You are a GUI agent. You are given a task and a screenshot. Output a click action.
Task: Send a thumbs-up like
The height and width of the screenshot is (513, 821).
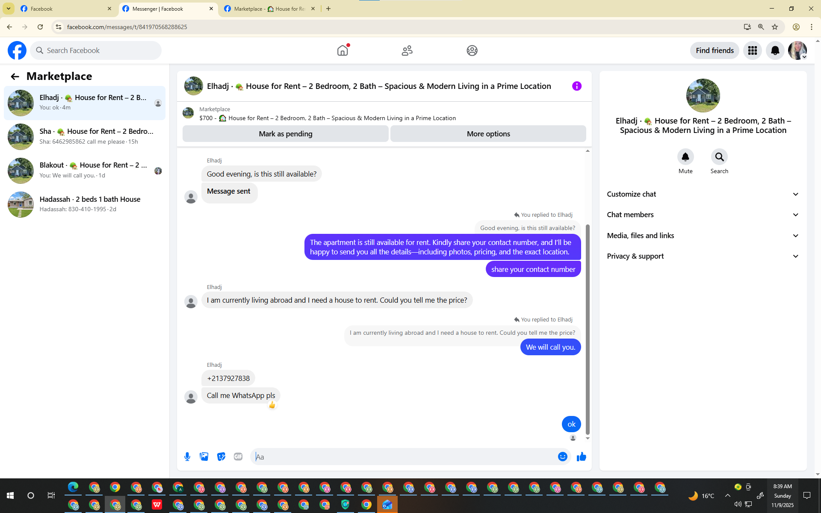[x=582, y=457]
